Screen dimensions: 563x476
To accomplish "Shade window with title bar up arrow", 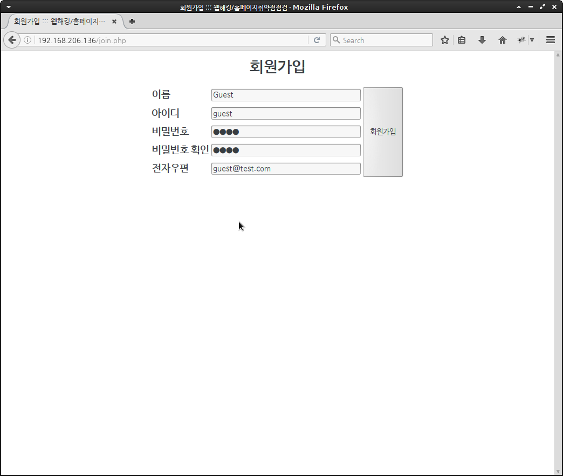I will (519, 7).
